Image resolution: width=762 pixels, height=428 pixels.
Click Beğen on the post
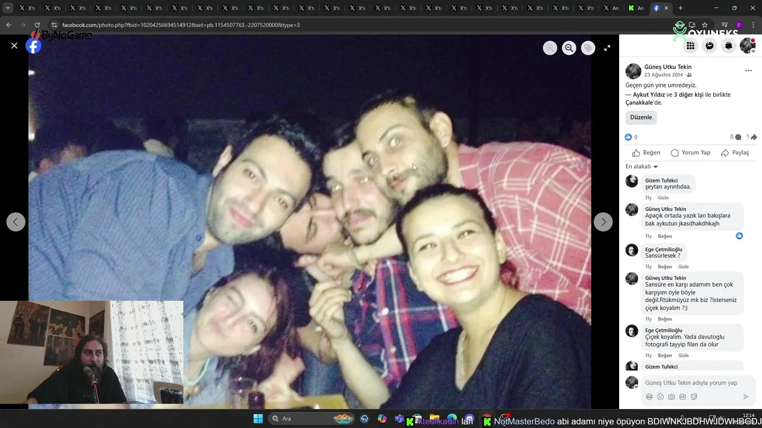(646, 153)
